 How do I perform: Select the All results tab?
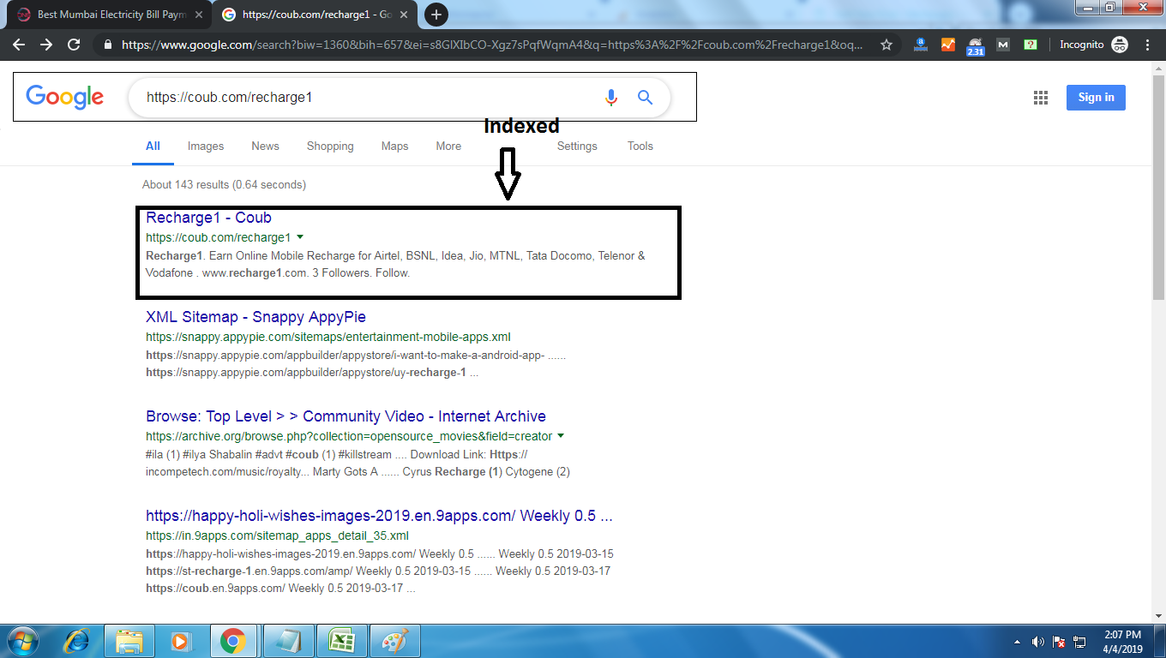(x=153, y=147)
